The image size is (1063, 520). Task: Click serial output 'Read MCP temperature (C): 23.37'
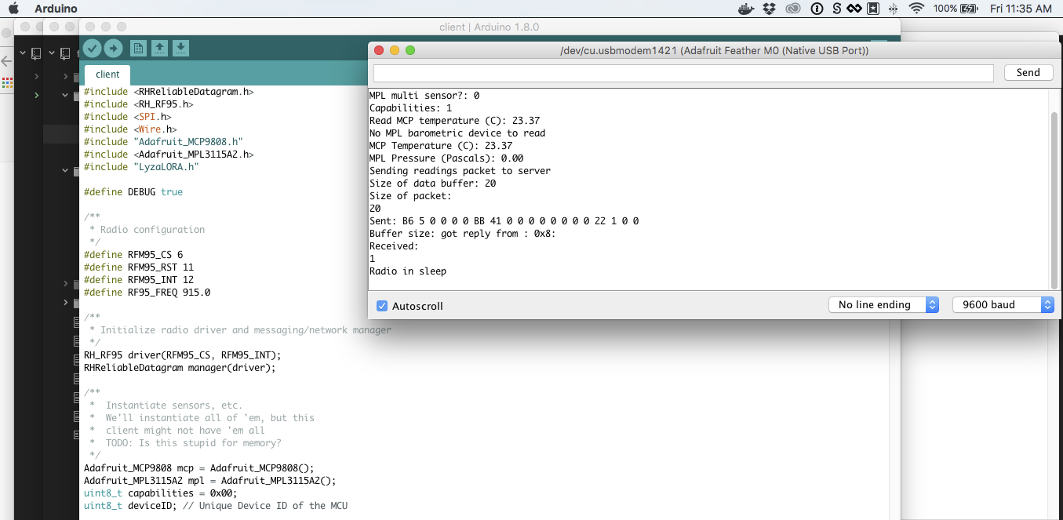454,121
